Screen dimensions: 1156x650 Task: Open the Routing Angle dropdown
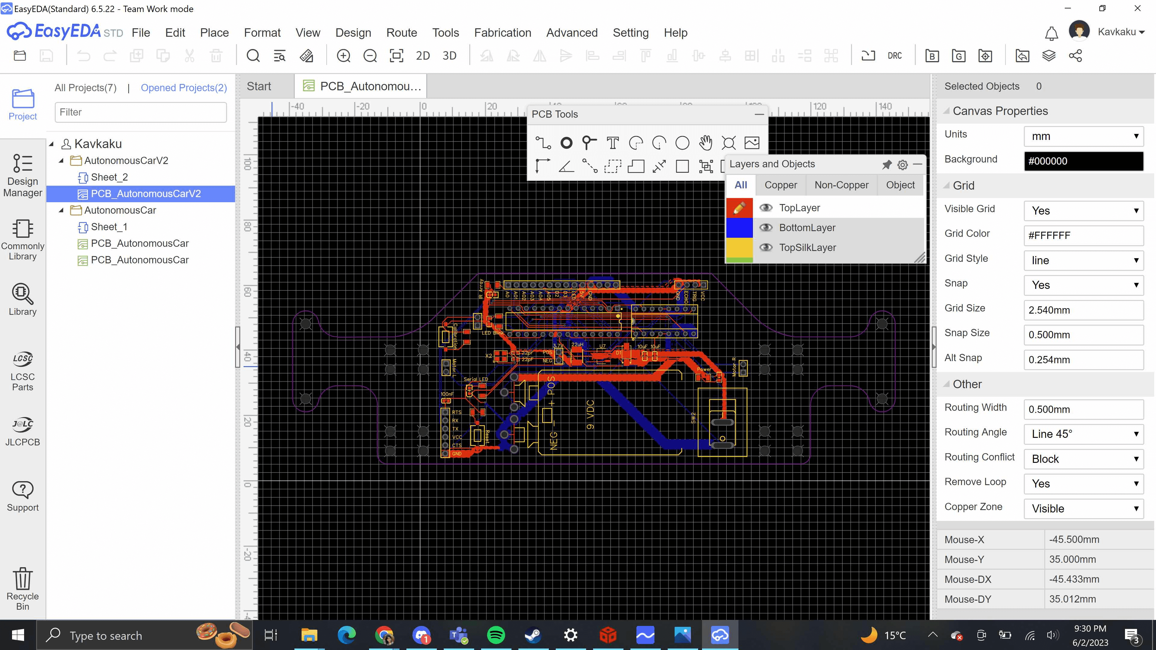coord(1083,434)
